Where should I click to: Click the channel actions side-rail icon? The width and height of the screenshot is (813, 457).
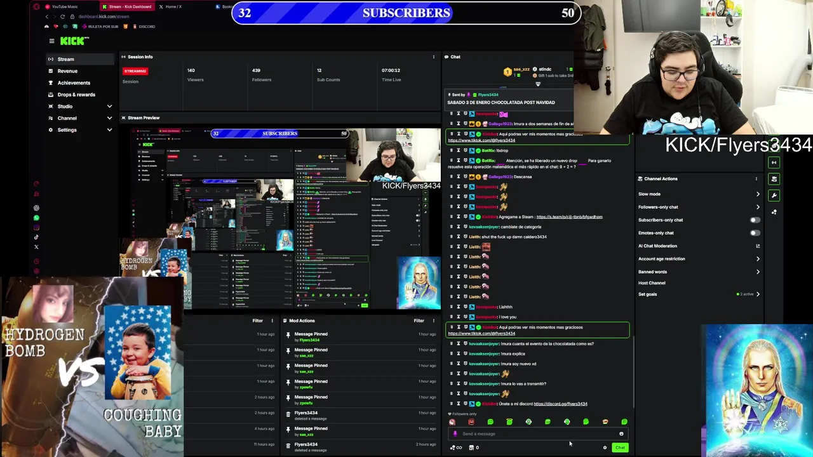click(x=774, y=180)
